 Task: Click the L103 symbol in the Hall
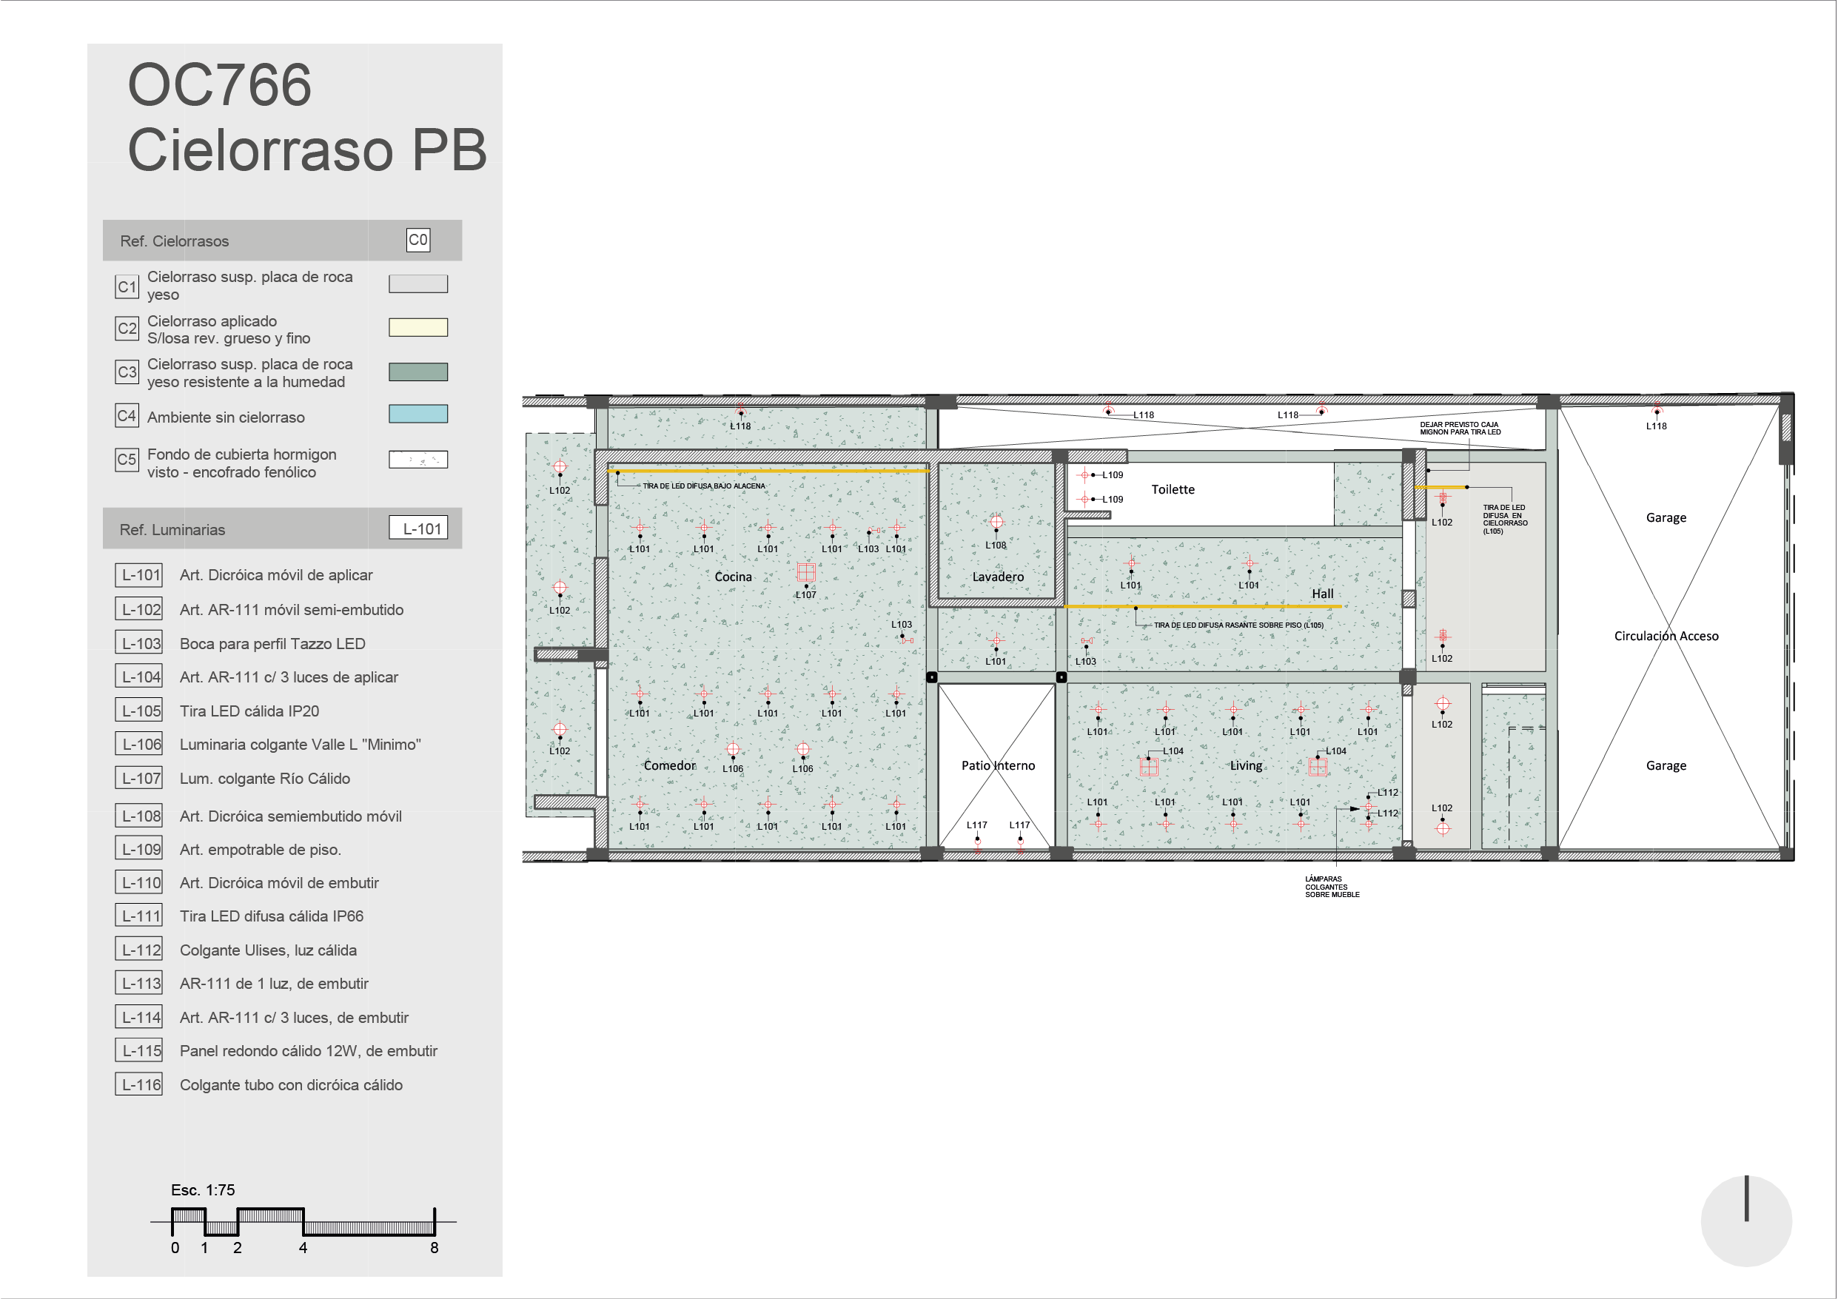1087,641
